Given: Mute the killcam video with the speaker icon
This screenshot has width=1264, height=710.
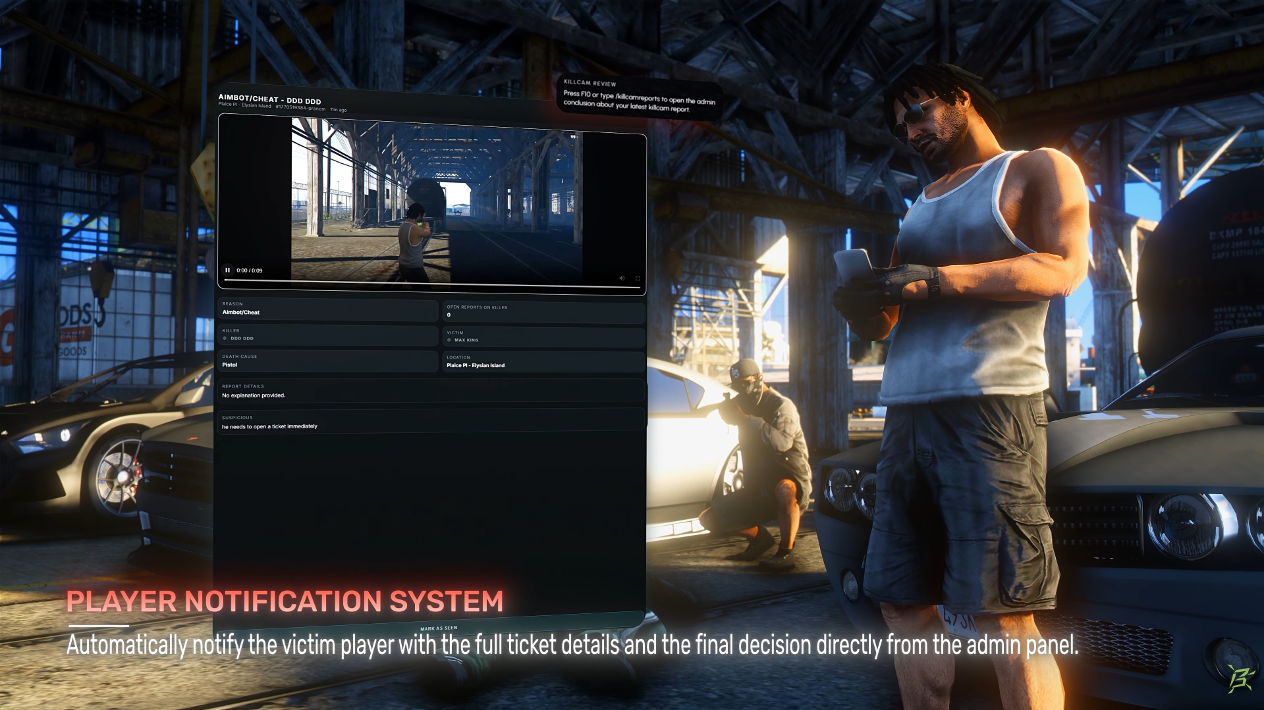Looking at the screenshot, I should 622,278.
